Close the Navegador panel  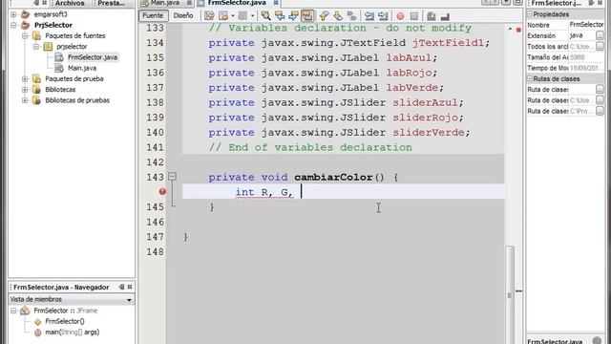(x=130, y=287)
